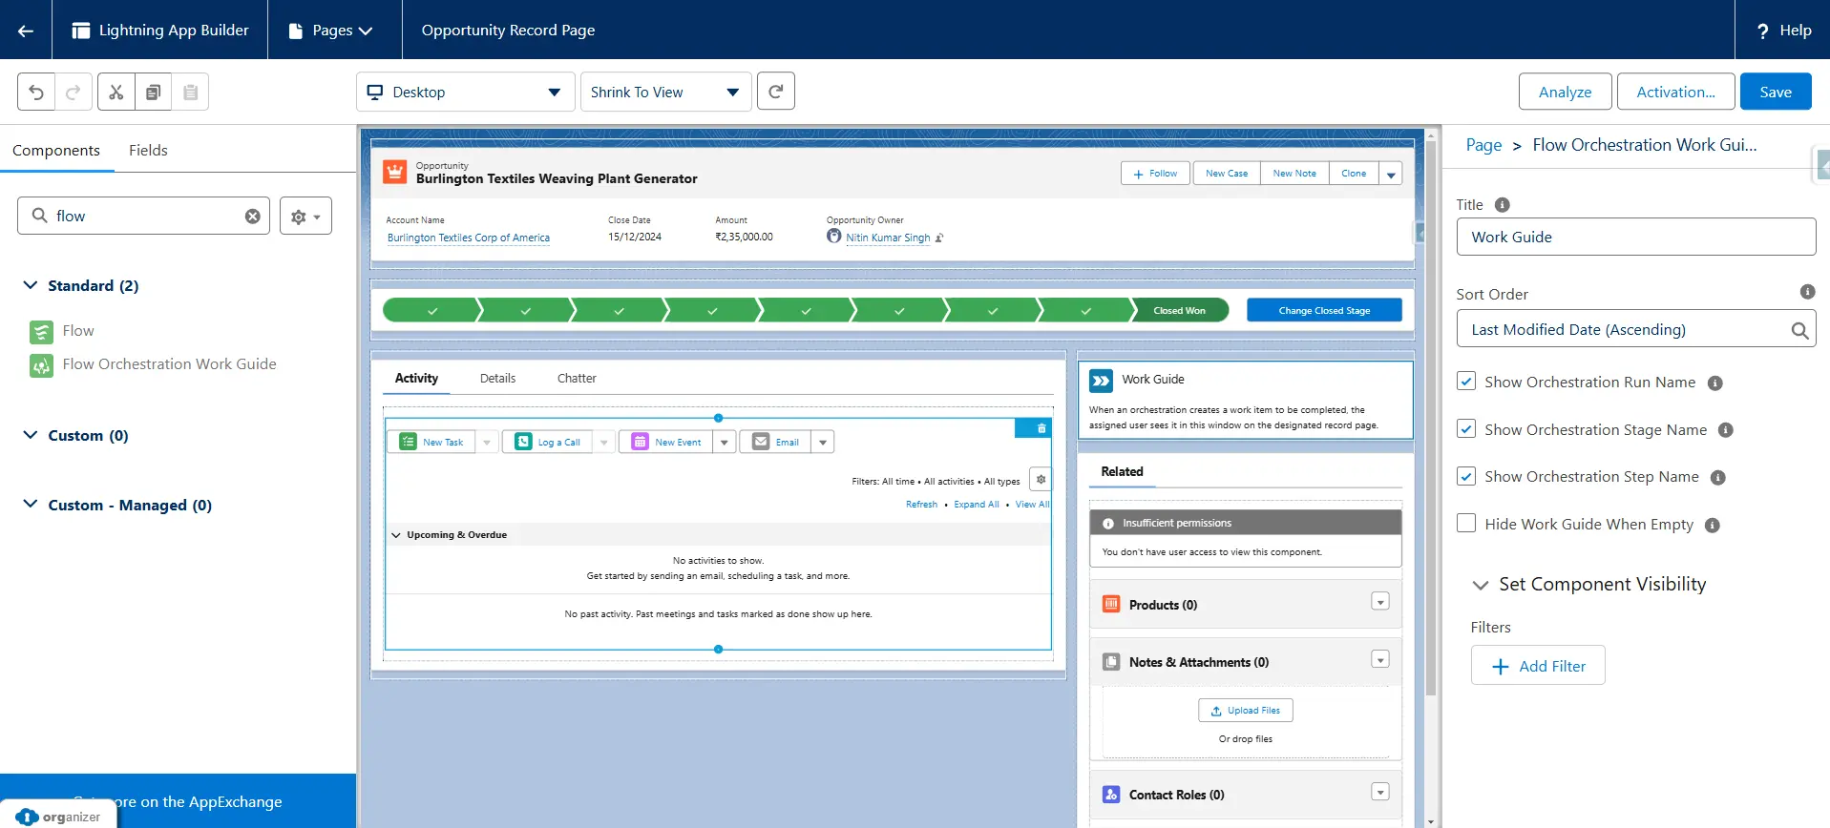
Task: Toggle Show Orchestration Run Name checkbox
Action: click(1466, 382)
